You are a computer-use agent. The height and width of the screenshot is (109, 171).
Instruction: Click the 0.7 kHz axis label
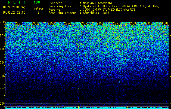point(2,90)
